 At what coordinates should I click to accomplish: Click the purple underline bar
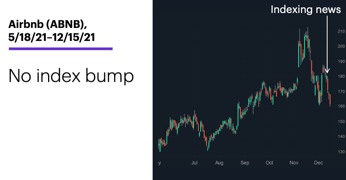[x=61, y=49]
